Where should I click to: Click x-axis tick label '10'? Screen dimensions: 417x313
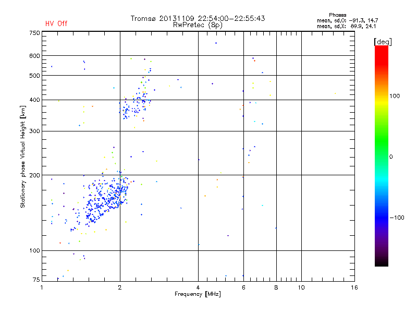pos(301,287)
